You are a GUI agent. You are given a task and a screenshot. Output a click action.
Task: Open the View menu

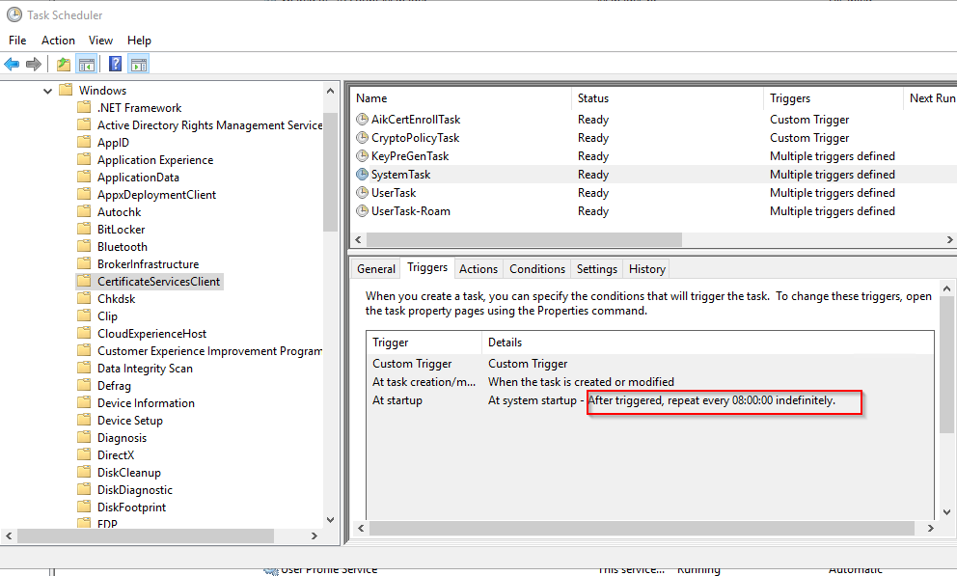100,40
